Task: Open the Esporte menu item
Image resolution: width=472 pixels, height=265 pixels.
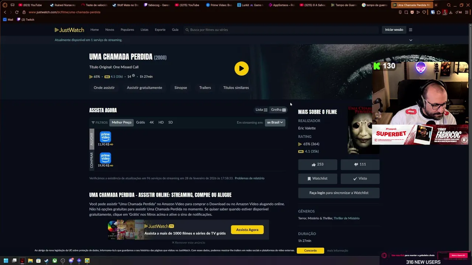Action: [x=160, y=30]
